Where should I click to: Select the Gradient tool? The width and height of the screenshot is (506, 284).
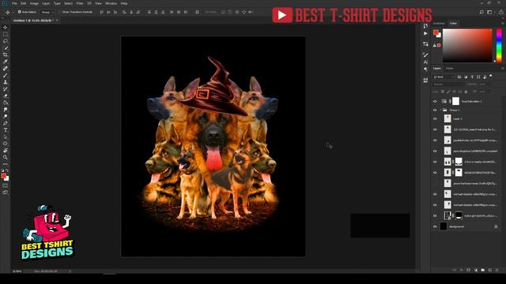pos(6,103)
